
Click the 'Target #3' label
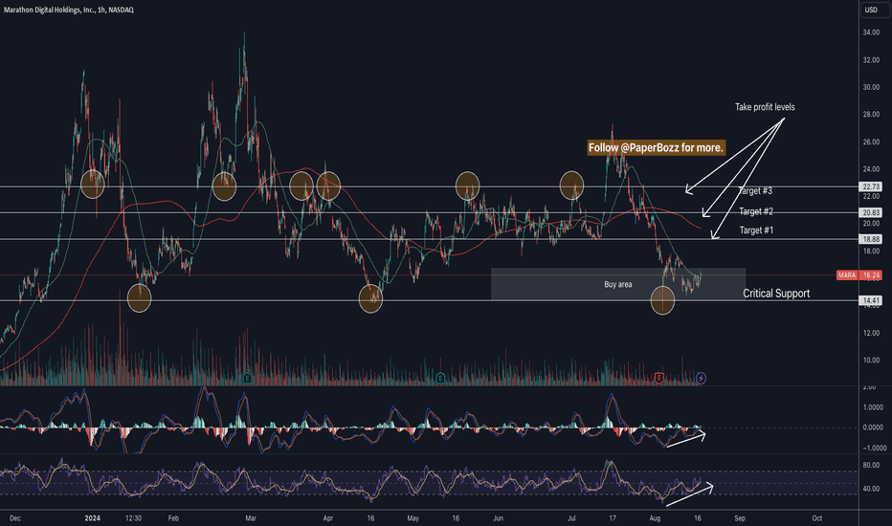756,191
